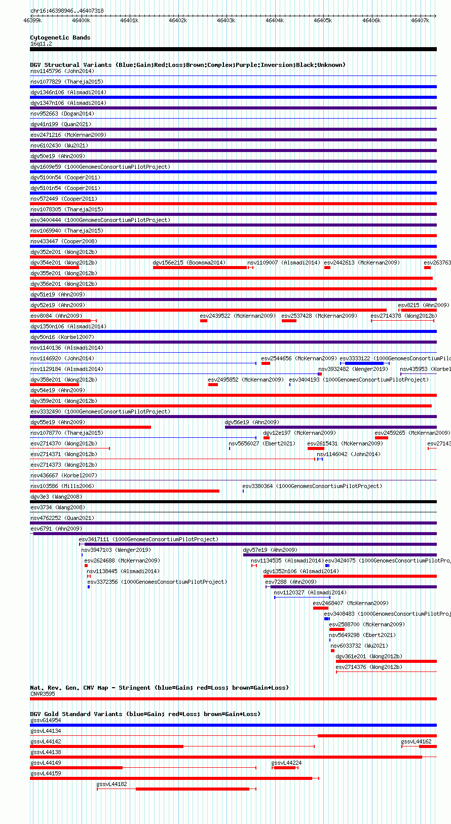Open dgv1346n106 (Alsmadi2014) variant

point(68,92)
